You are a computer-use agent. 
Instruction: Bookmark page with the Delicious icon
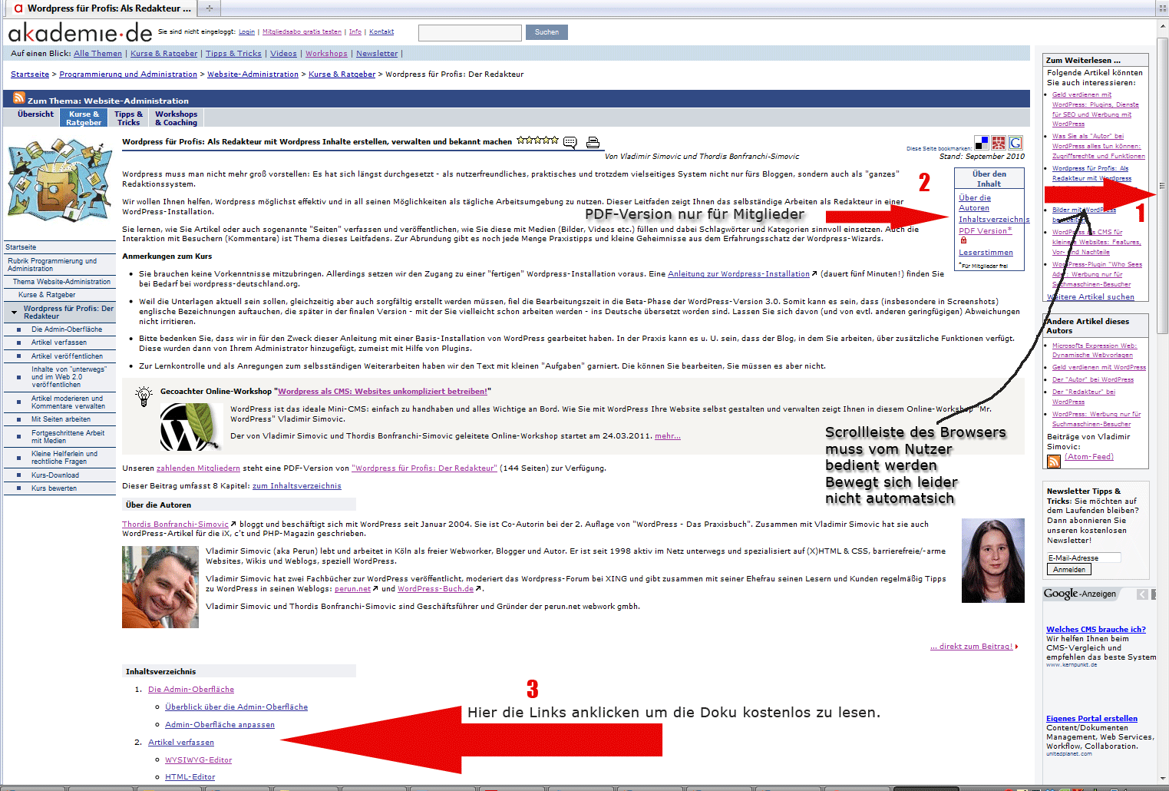click(982, 143)
